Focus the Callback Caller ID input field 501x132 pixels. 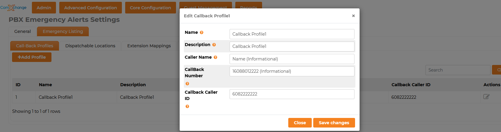coord(292,94)
